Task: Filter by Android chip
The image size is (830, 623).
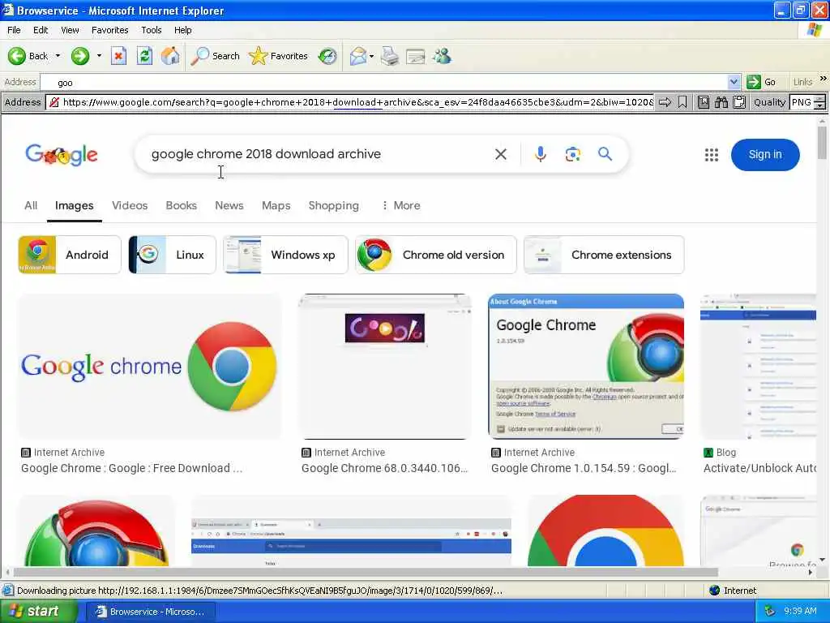Action: click(x=70, y=255)
